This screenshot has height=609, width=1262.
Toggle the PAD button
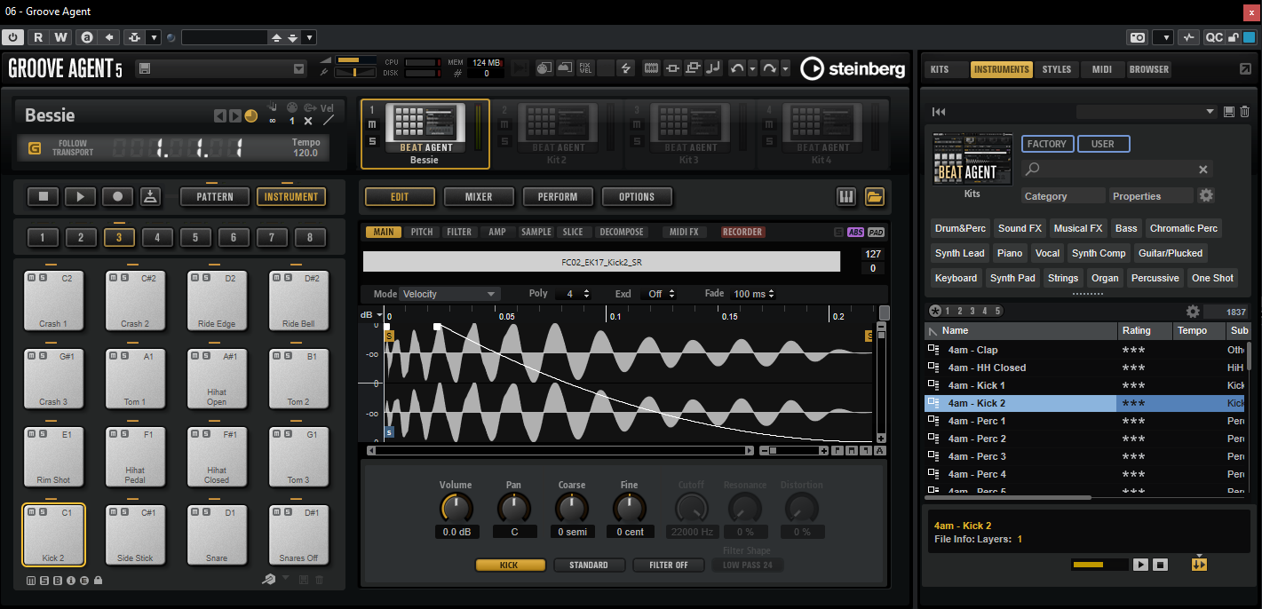click(876, 233)
